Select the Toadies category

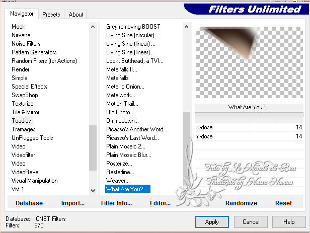[21, 121]
